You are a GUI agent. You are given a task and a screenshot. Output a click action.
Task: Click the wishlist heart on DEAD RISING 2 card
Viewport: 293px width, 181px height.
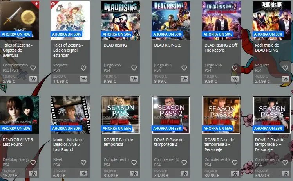pos(184,68)
